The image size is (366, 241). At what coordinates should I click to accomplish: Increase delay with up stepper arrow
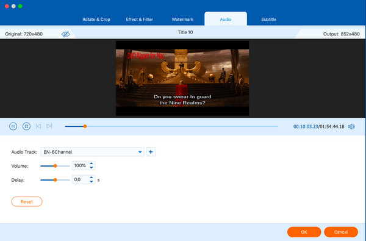click(x=91, y=178)
